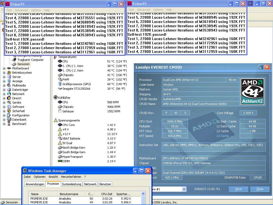
Task: Maximize the left Prime95 window
Action: (115, 4)
